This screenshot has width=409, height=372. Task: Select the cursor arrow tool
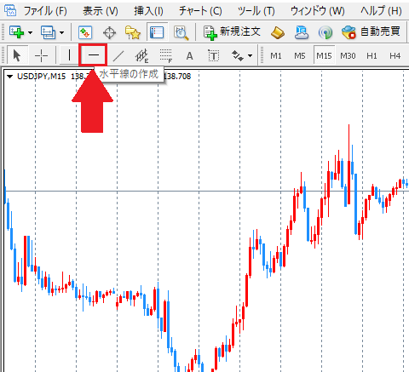(x=17, y=55)
